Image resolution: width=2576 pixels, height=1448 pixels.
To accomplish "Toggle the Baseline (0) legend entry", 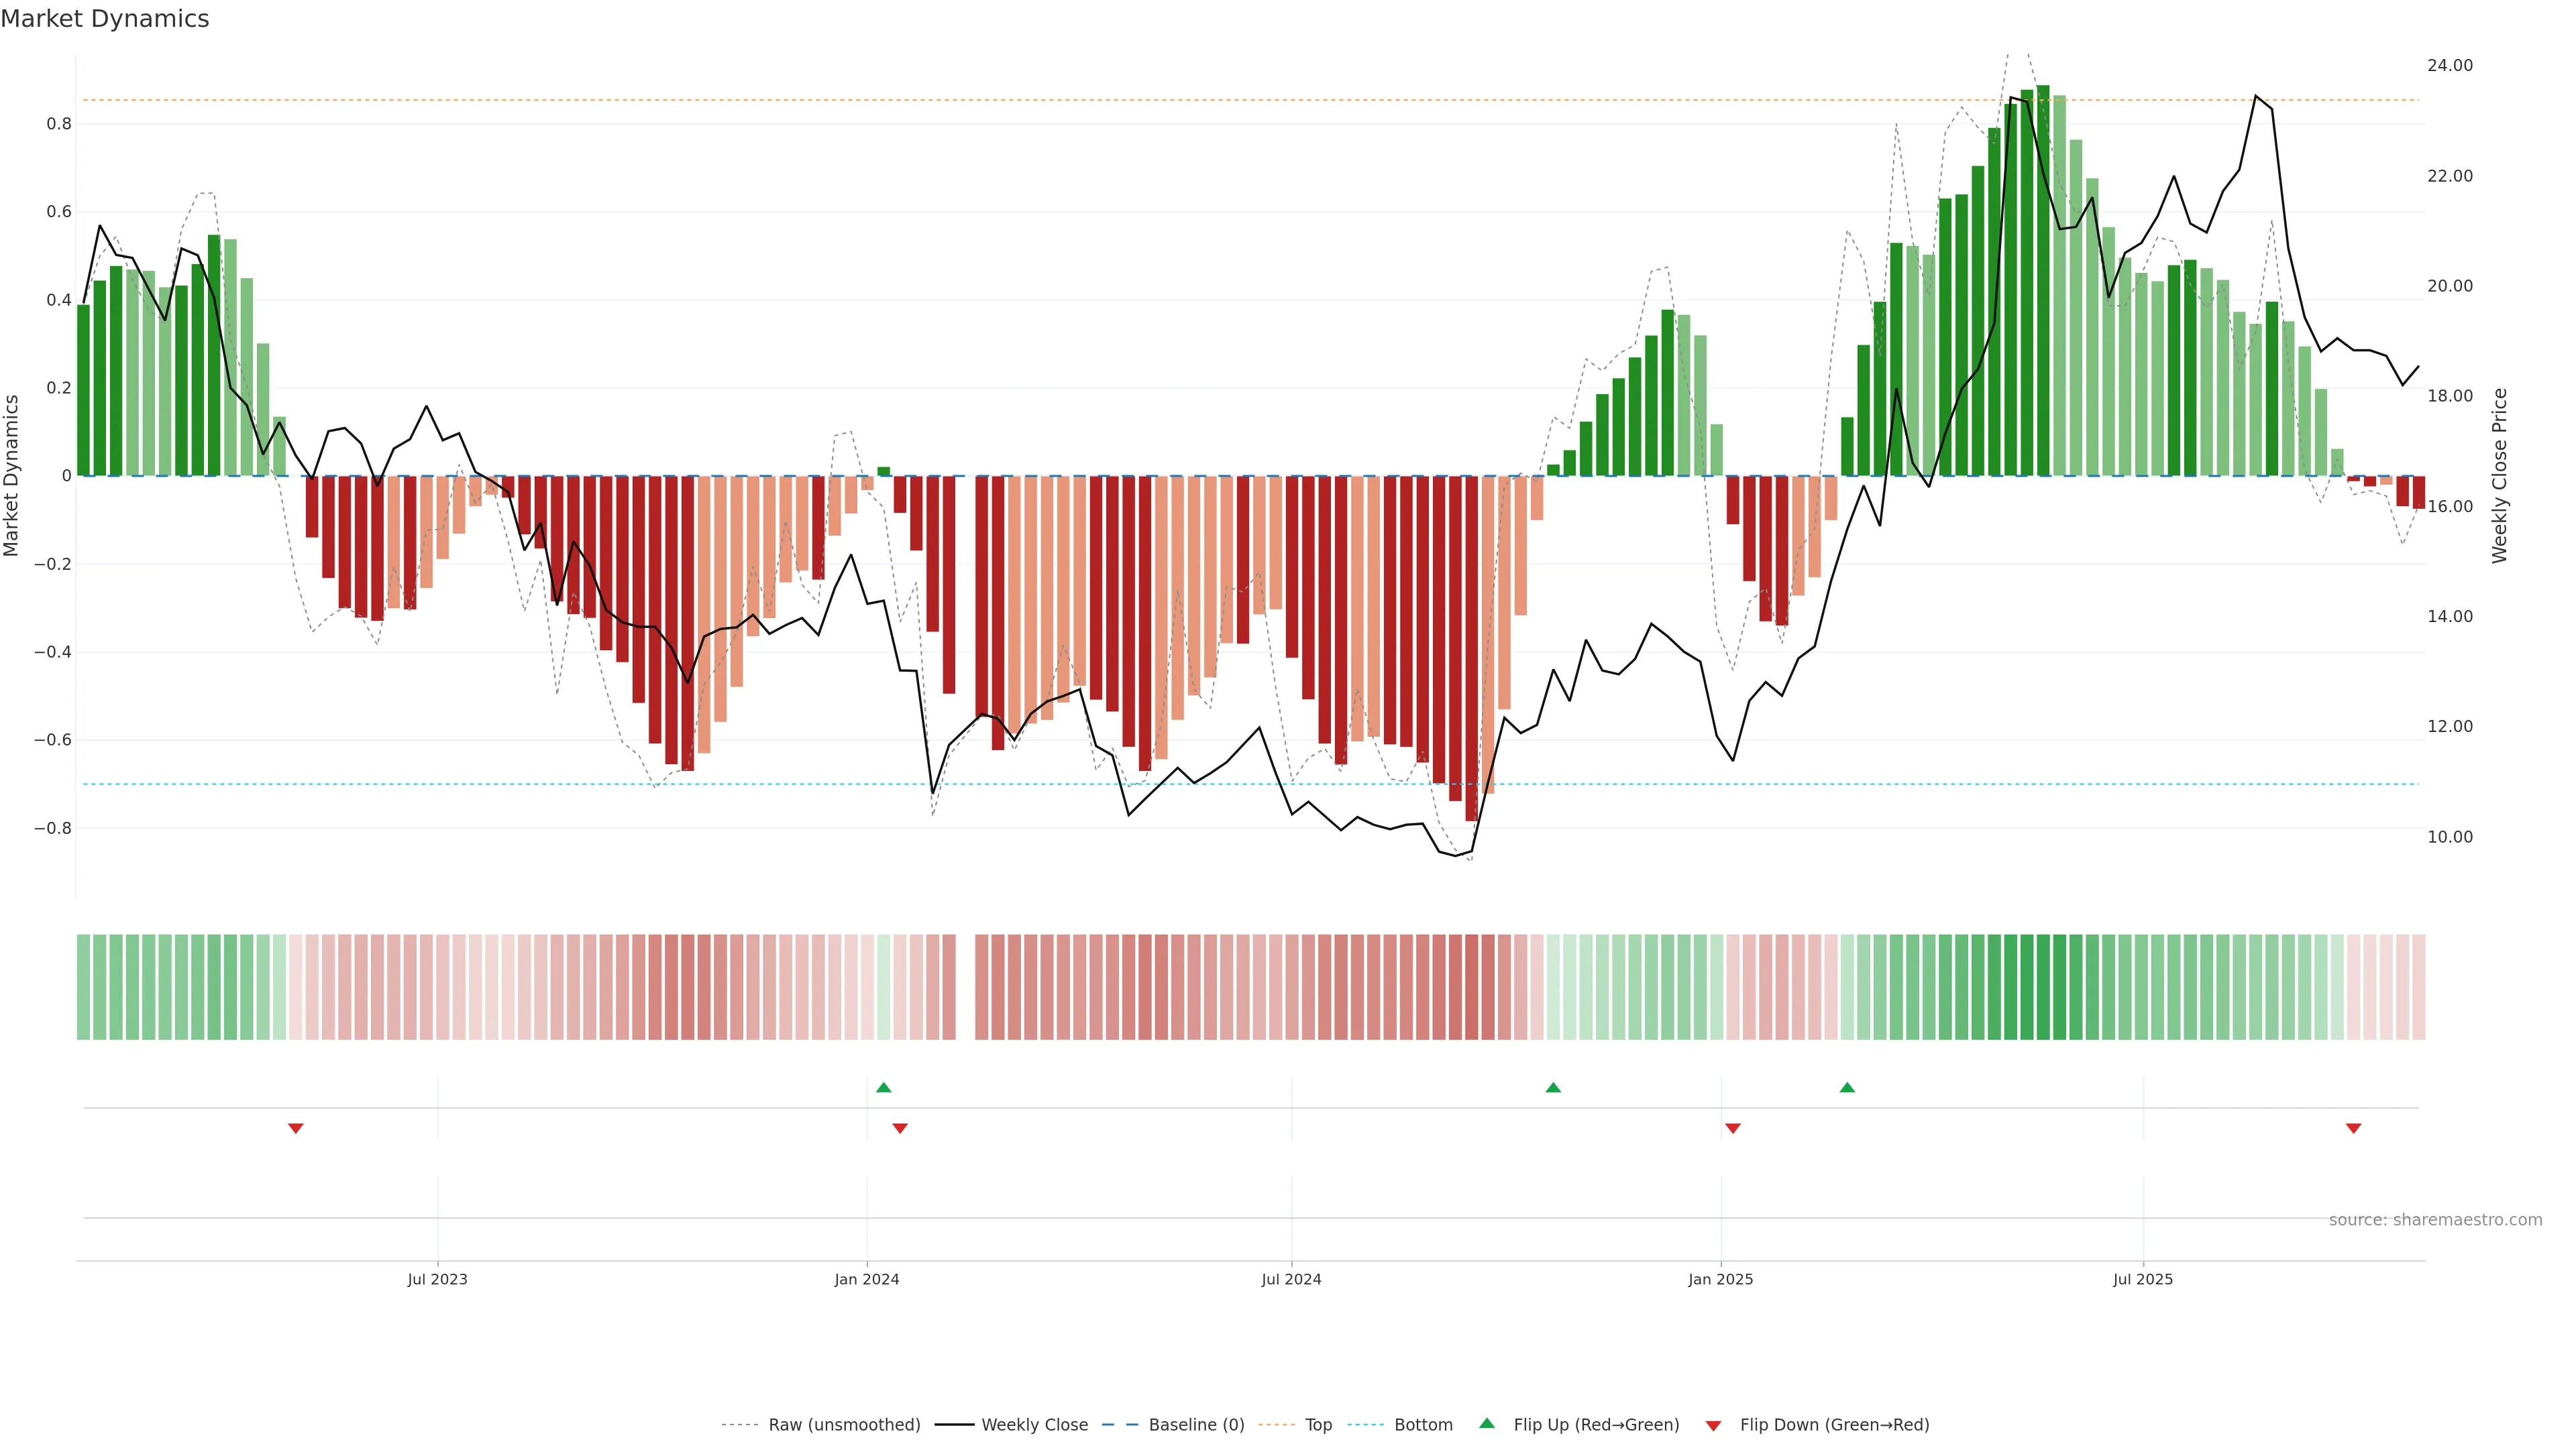I will (x=1196, y=1425).
